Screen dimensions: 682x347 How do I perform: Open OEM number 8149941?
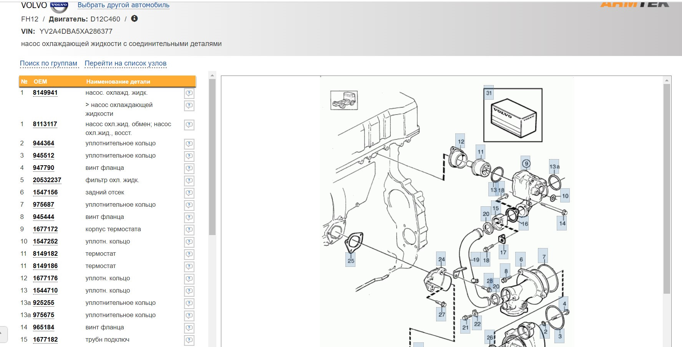click(45, 93)
